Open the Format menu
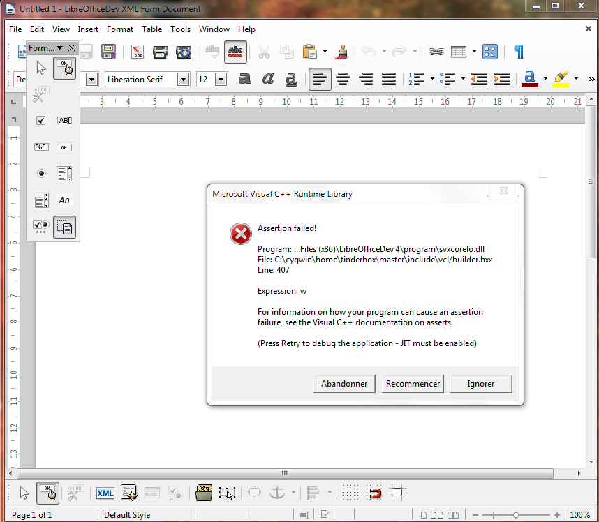599x522 pixels. click(x=120, y=29)
